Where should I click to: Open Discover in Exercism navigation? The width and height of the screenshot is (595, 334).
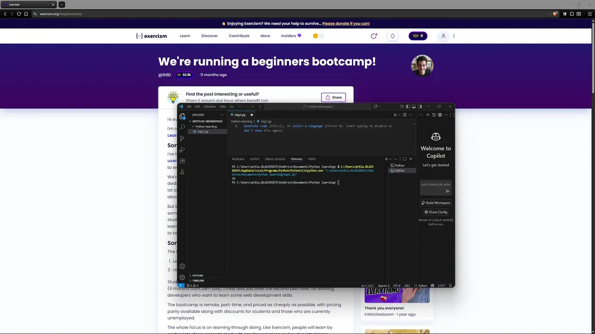coord(209,36)
